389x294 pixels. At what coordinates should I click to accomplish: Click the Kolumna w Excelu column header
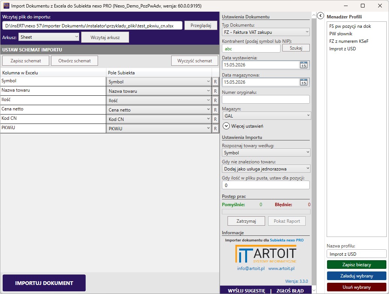point(53,73)
